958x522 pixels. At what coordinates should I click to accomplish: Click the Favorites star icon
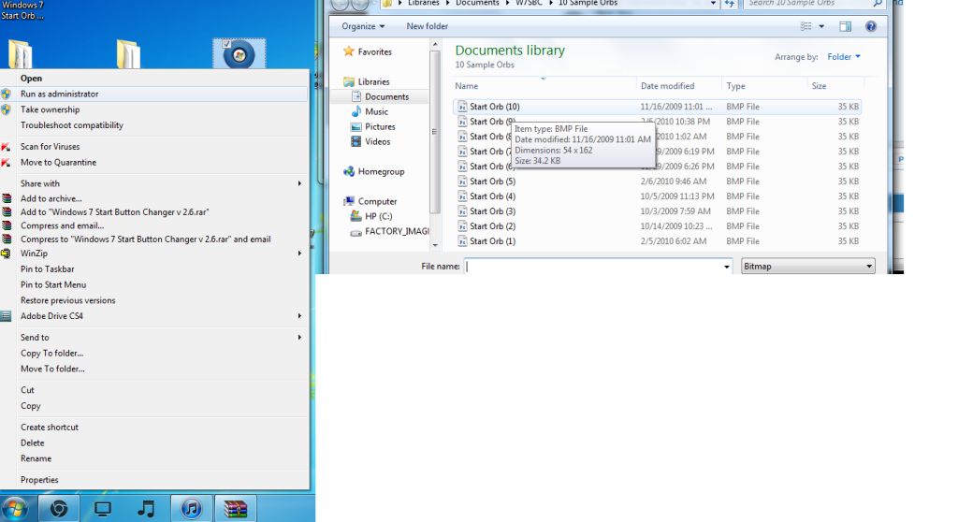[x=348, y=51]
